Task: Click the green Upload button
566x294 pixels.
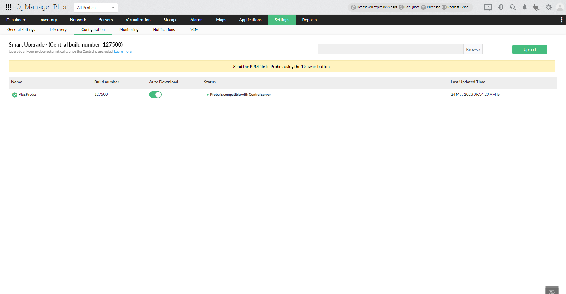Action: [x=529, y=49]
